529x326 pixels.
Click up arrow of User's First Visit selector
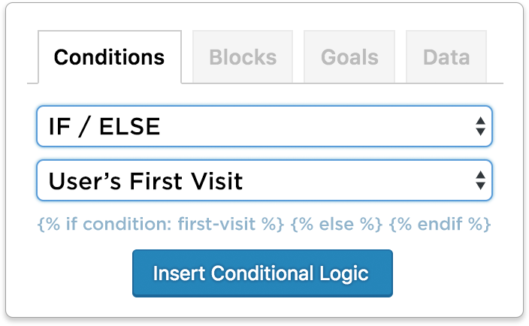point(480,175)
